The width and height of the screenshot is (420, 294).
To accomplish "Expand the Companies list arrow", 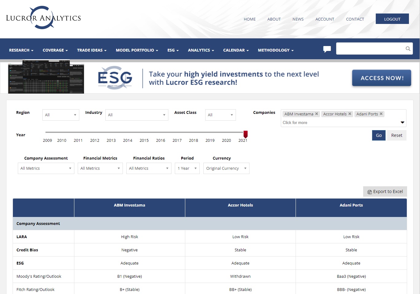I will coord(402,122).
